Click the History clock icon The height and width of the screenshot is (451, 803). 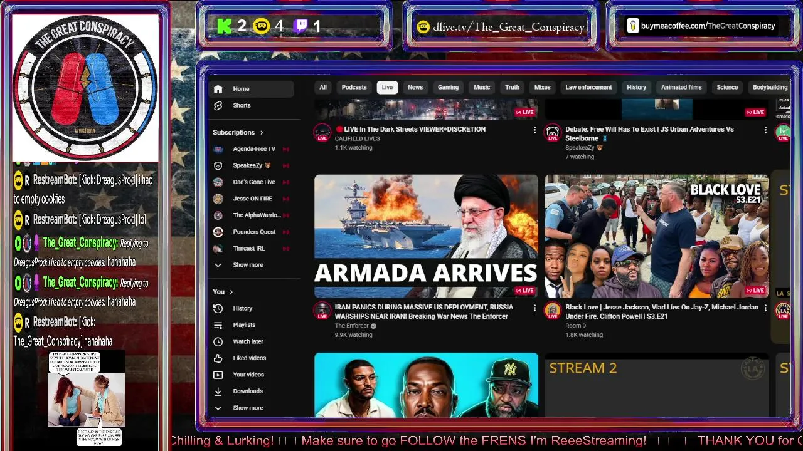pyautogui.click(x=218, y=308)
